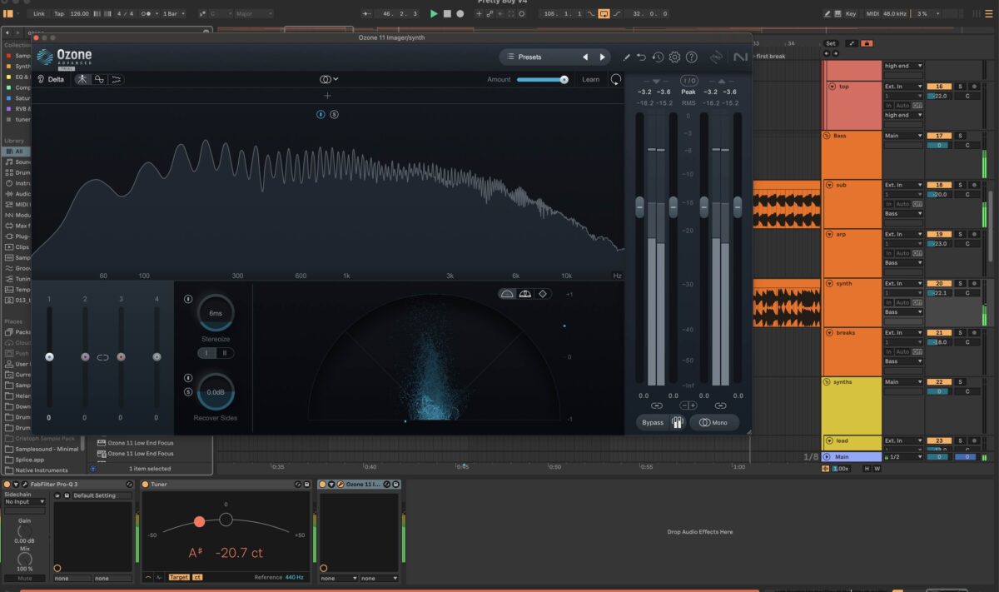
Task: Fold the synth track with its arrow
Action: (x=830, y=283)
